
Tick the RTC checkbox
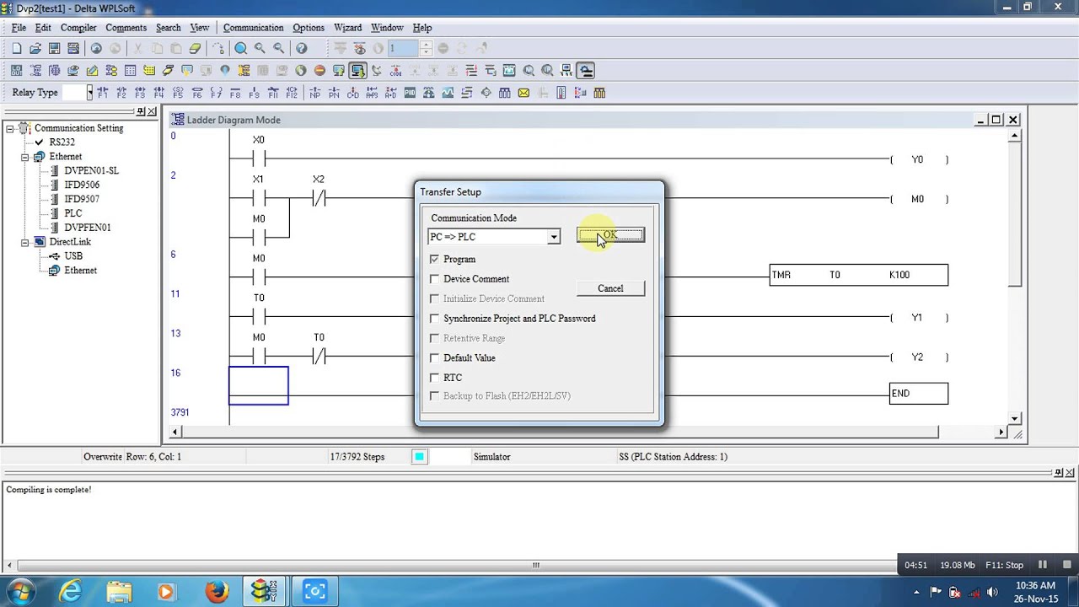click(434, 378)
